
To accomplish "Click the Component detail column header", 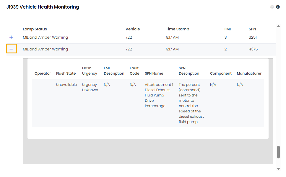I will (221, 73).
